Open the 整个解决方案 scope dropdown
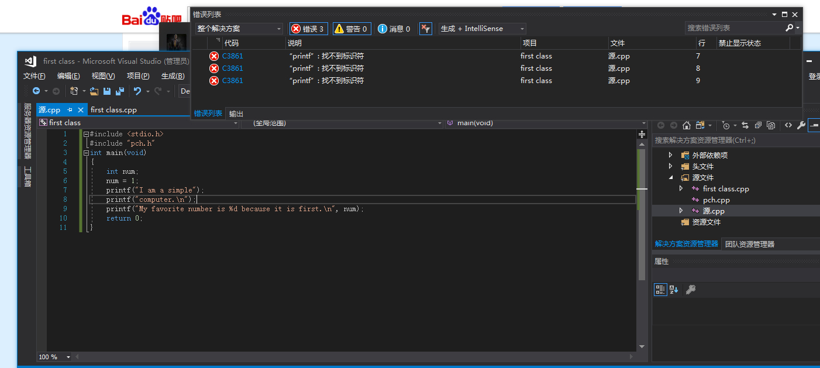Viewport: 820px width, 368px height. 239,29
